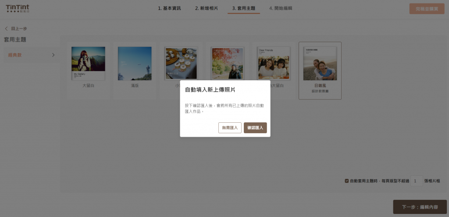Switch to step 2. 新增相片
449x217 pixels.
point(206,8)
